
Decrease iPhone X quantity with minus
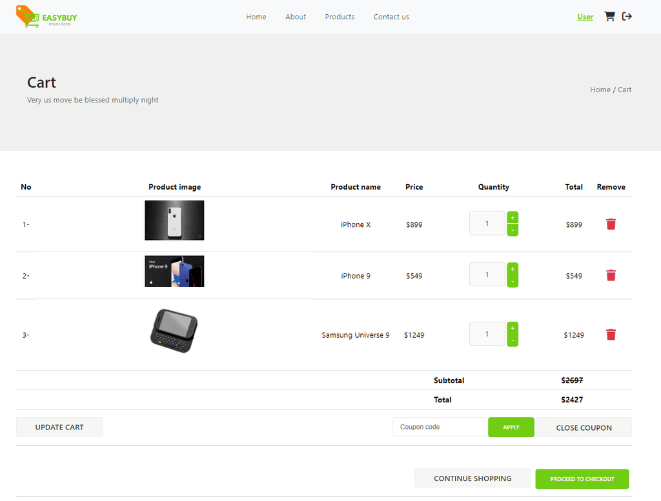[513, 230]
